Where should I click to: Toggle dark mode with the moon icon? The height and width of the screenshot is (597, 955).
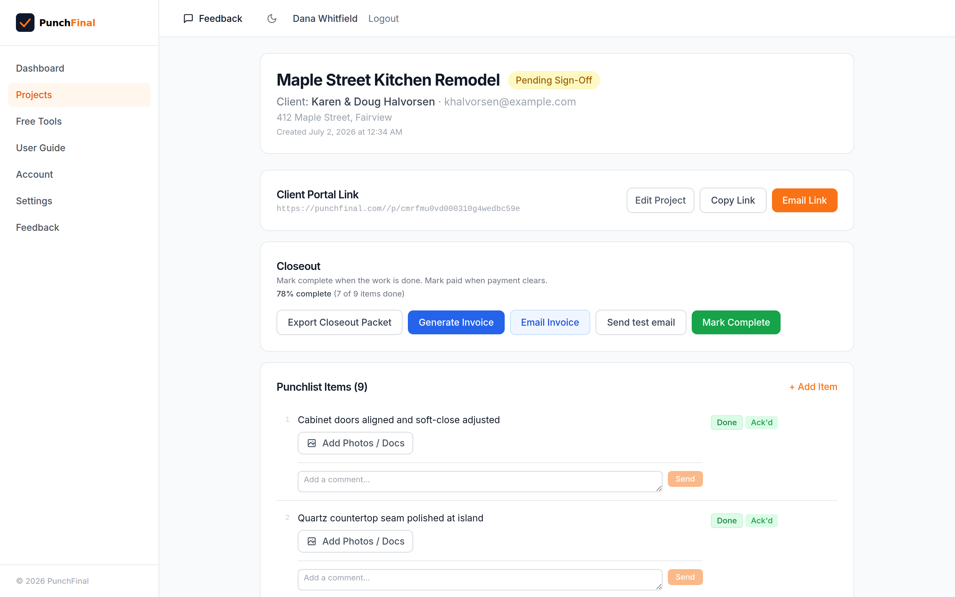tap(272, 19)
